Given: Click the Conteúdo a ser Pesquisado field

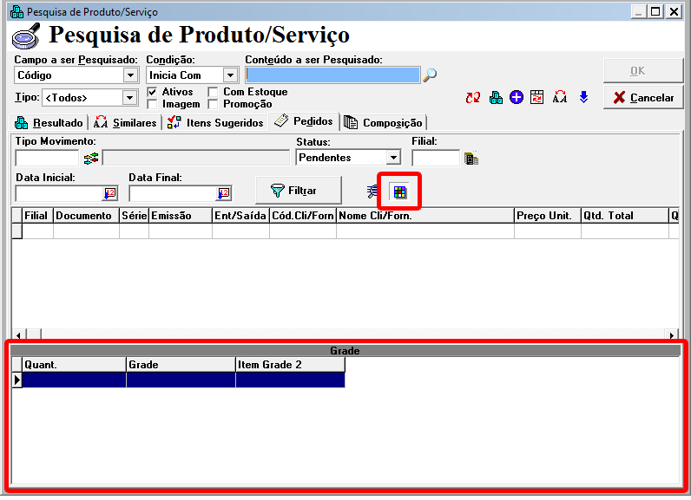Looking at the screenshot, I should (x=332, y=75).
